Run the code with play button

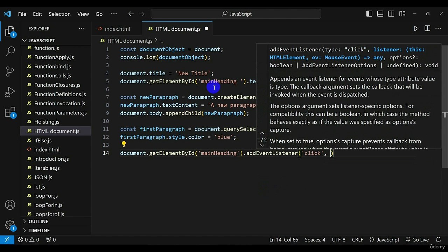(x=416, y=29)
